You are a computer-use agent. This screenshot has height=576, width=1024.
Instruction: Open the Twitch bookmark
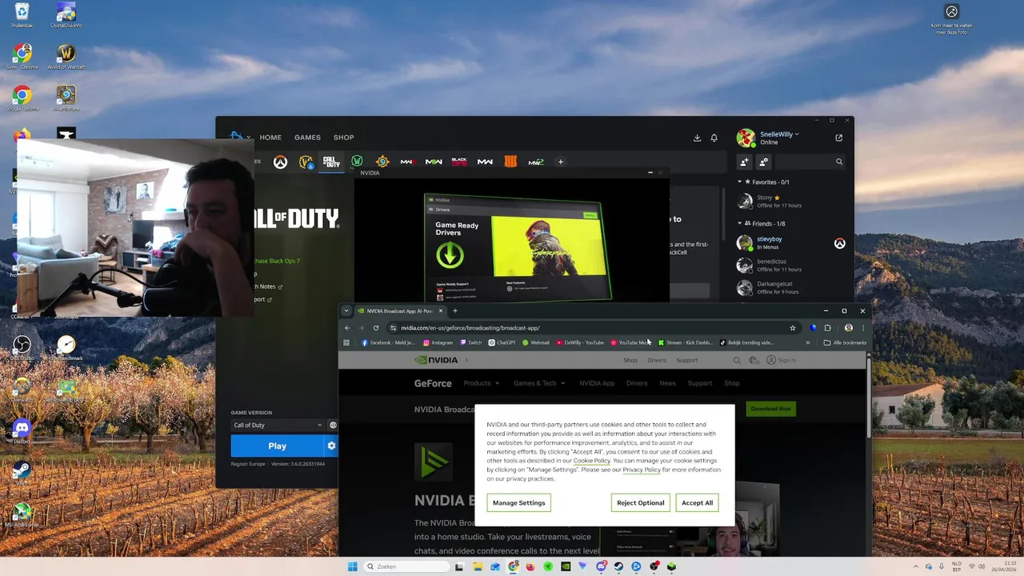tap(470, 342)
